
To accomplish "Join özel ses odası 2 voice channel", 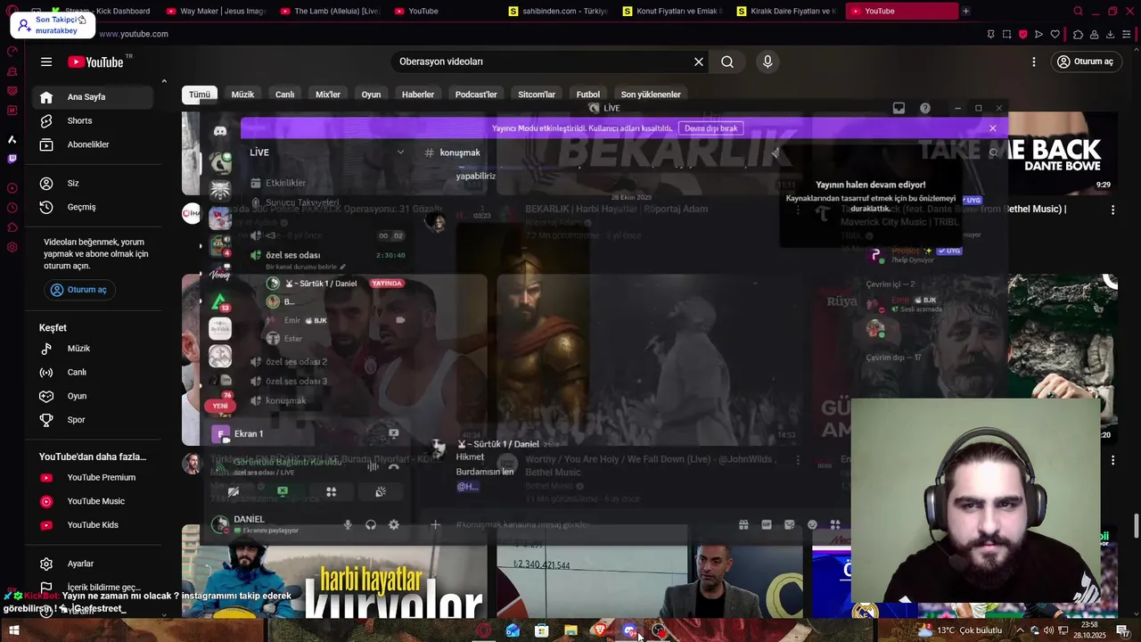I will pyautogui.click(x=296, y=362).
